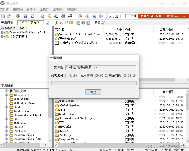Select 要封装的软件 folder in file list
The width and height of the screenshot is (189, 151).
click(x=66, y=39)
